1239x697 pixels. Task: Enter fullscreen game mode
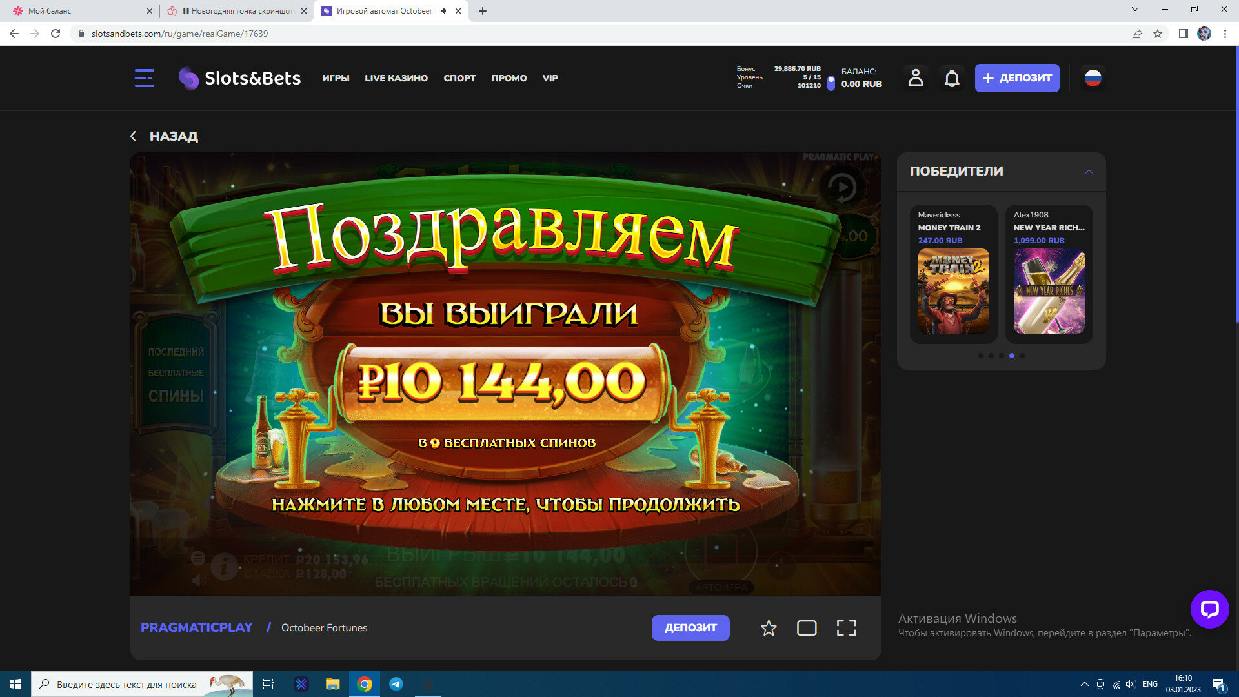click(x=846, y=628)
